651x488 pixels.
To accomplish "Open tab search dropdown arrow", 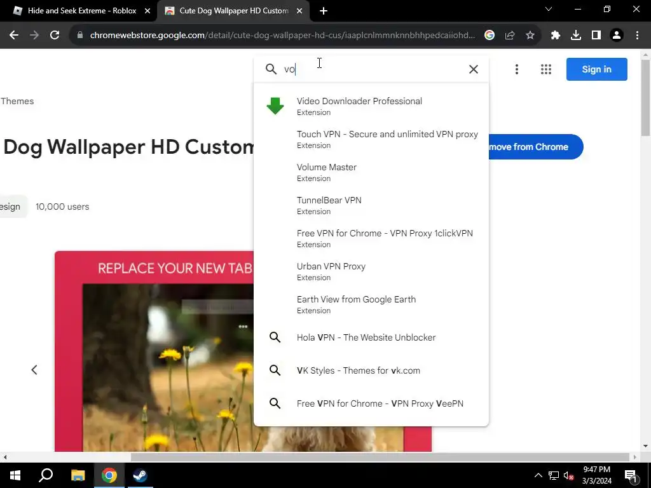I will click(x=549, y=9).
